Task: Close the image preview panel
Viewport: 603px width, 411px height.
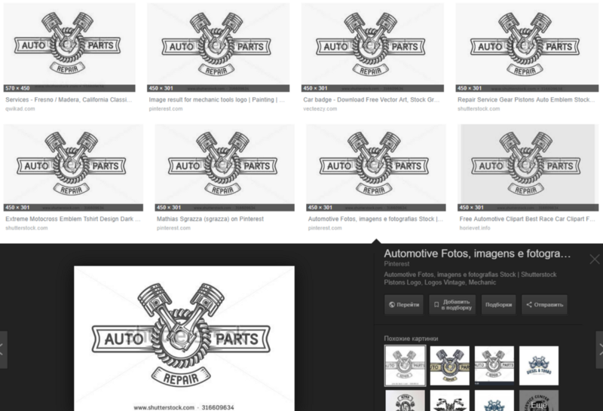Action: point(594,260)
